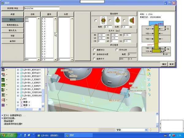
Task: Click the LL field showing 9.0
Action: (127, 41)
